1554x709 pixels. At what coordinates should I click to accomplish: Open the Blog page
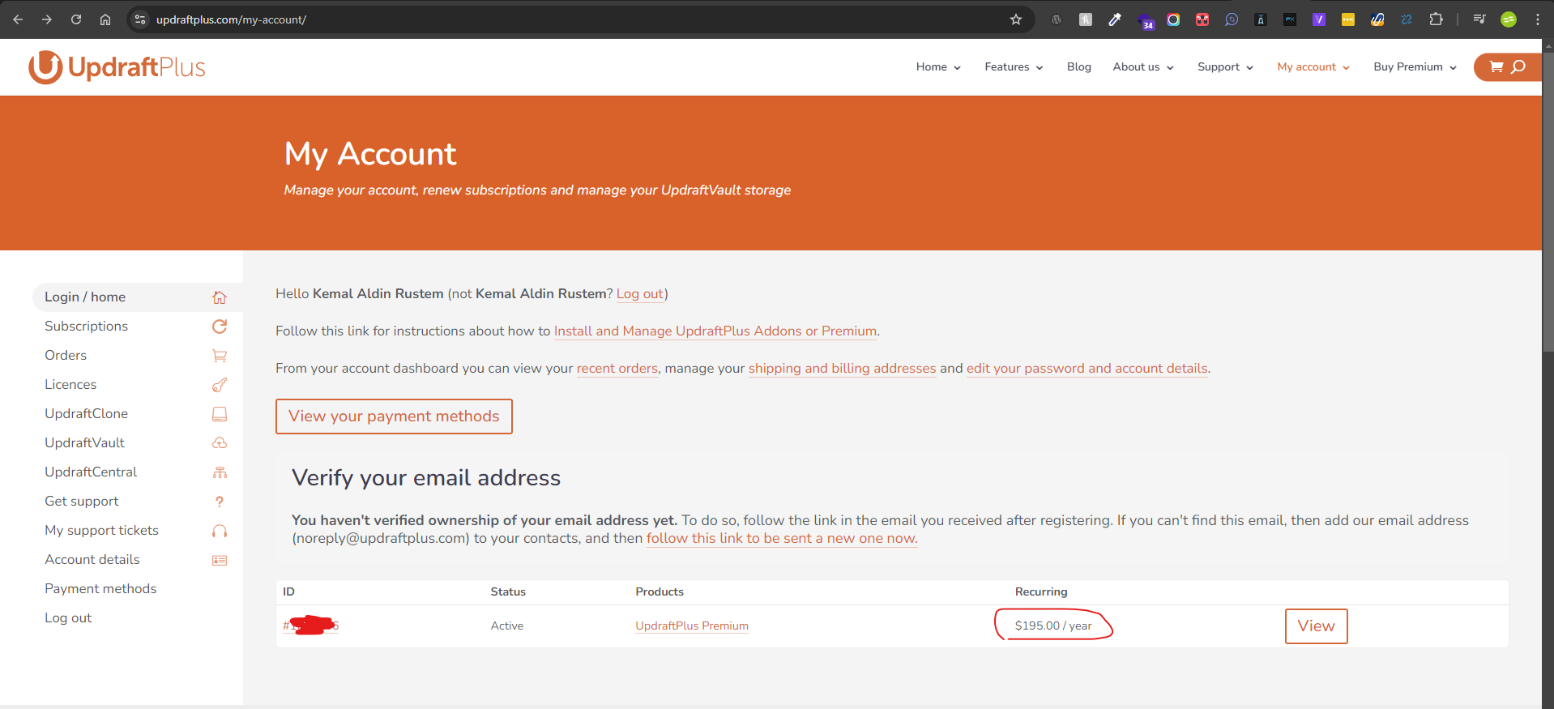pyautogui.click(x=1078, y=67)
